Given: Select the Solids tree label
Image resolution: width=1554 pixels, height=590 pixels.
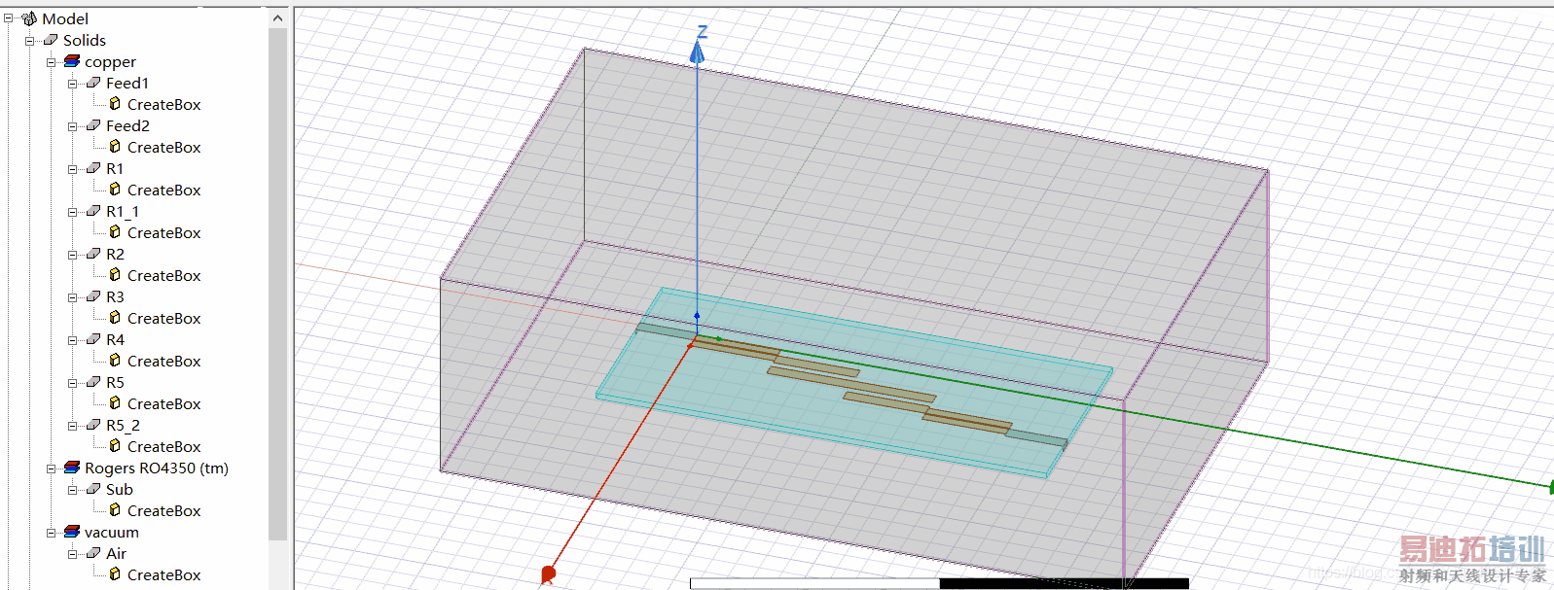Looking at the screenshot, I should coord(85,40).
